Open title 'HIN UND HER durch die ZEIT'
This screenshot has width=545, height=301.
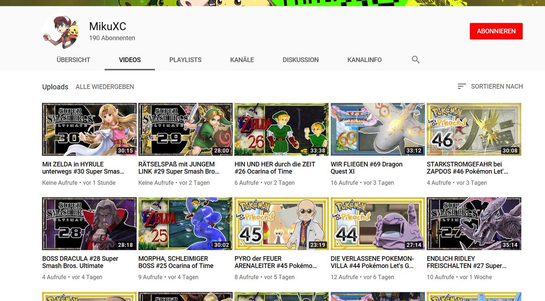click(x=275, y=168)
